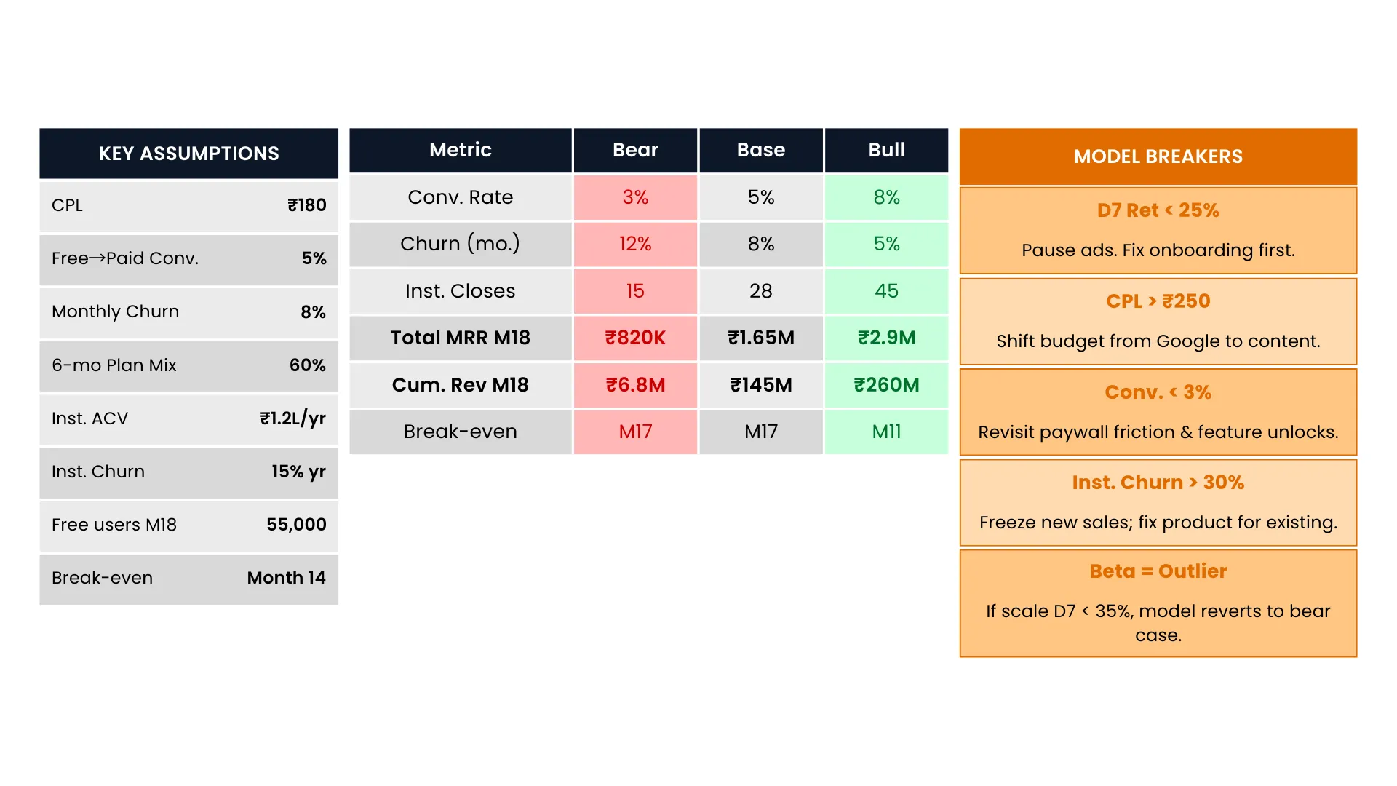Click the 6-mo Plan Mix row
The height and width of the screenshot is (786, 1397).
click(x=188, y=365)
